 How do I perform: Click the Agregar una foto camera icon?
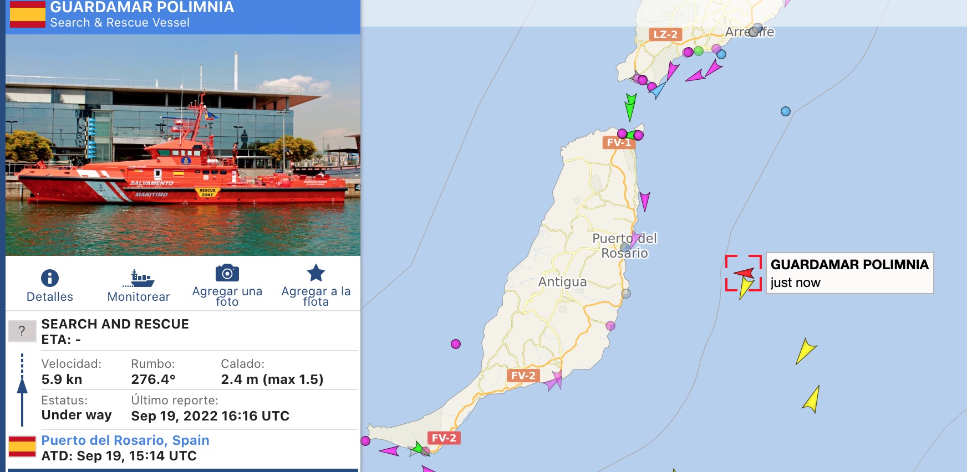click(227, 273)
